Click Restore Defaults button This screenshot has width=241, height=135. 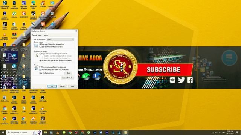(67, 78)
